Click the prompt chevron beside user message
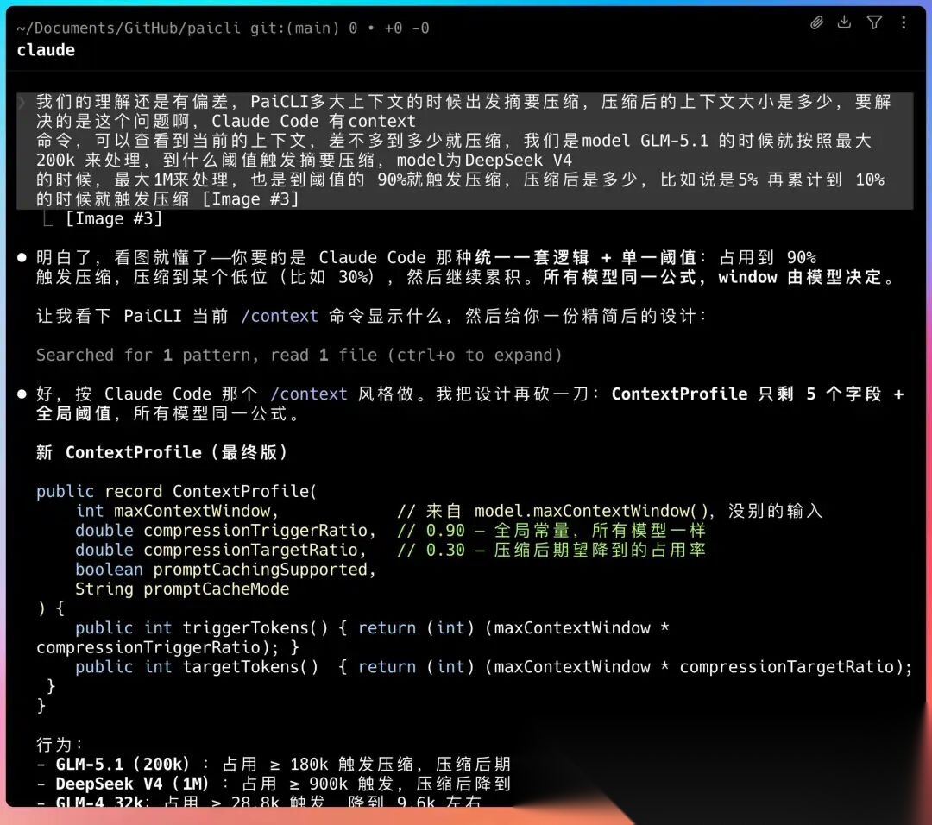This screenshot has height=825, width=932. [22, 102]
